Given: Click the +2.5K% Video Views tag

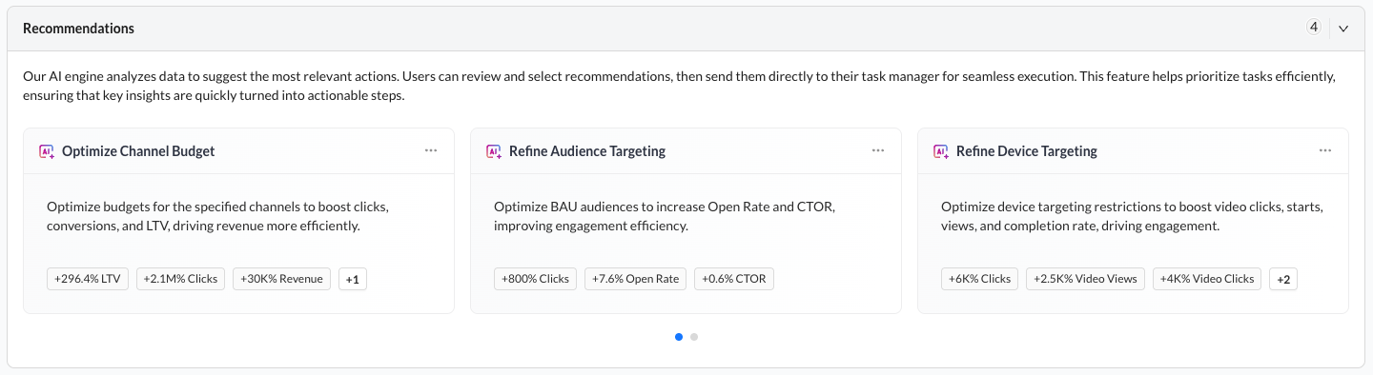Looking at the screenshot, I should [1085, 279].
